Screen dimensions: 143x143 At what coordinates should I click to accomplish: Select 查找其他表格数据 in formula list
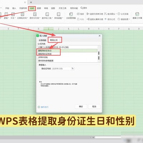(68, 60)
